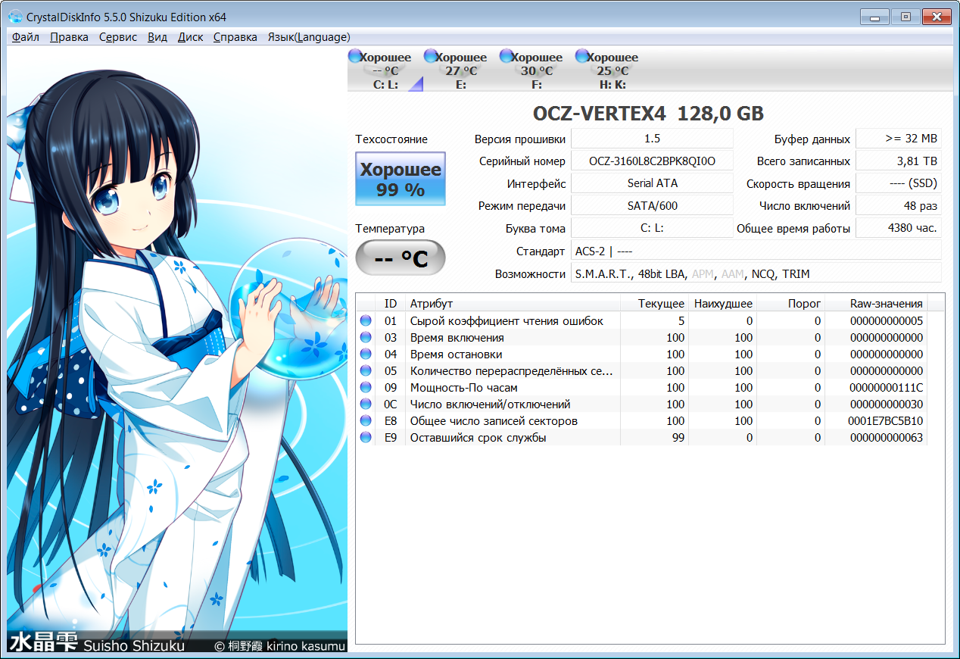
Task: Click the Наихудшее column header
Action: coord(722,303)
